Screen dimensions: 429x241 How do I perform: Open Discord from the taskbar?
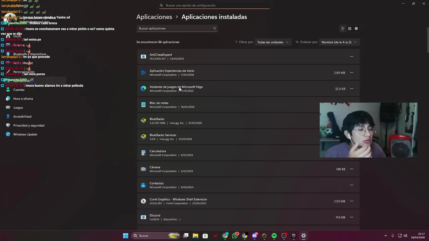[x=255, y=236]
